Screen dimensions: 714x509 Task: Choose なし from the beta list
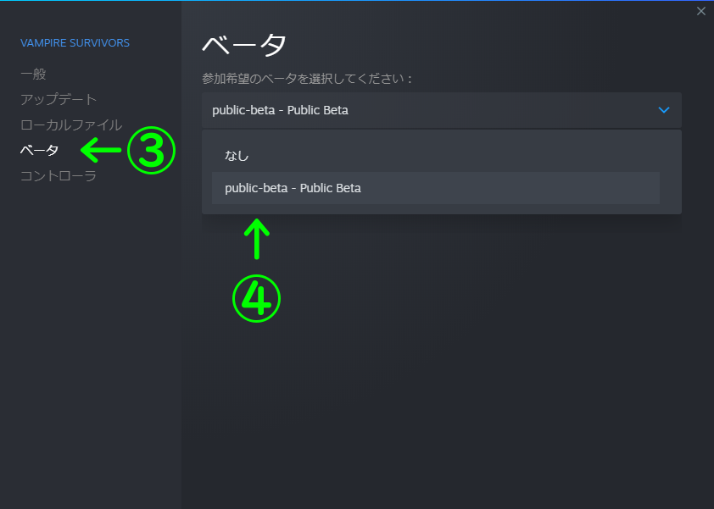point(237,156)
